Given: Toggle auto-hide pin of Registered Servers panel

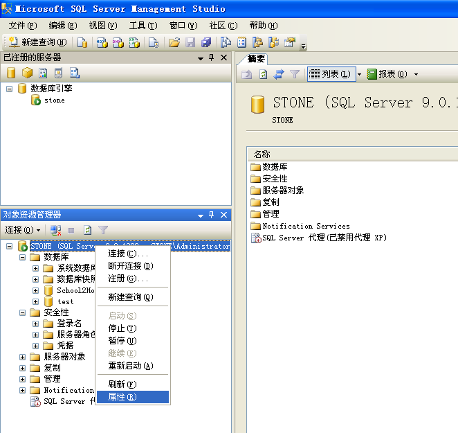Looking at the screenshot, I should coord(212,58).
